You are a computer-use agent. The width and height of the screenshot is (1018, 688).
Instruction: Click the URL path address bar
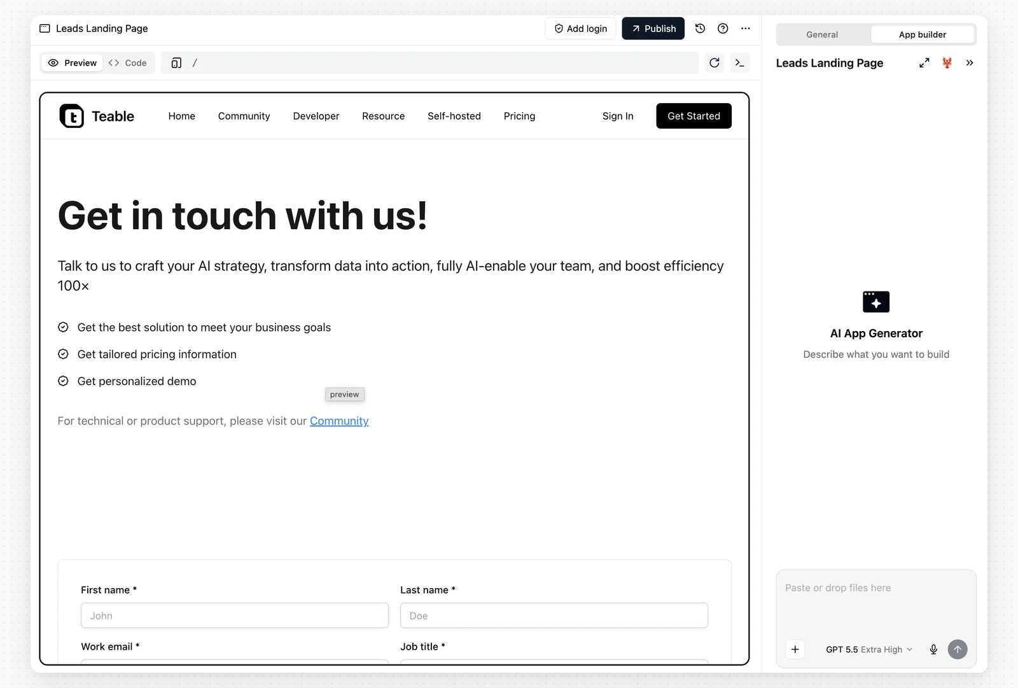pyautogui.click(x=430, y=63)
